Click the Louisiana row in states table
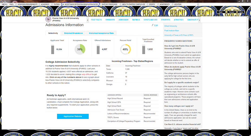The width and height of the screenshot is (251, 136). click(x=133, y=77)
